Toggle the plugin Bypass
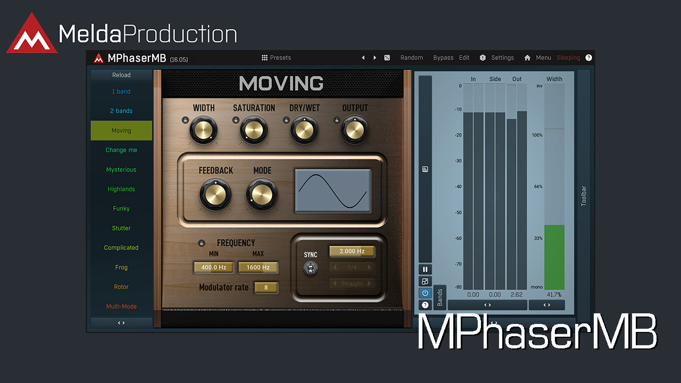This screenshot has height=383, width=681. [x=443, y=57]
